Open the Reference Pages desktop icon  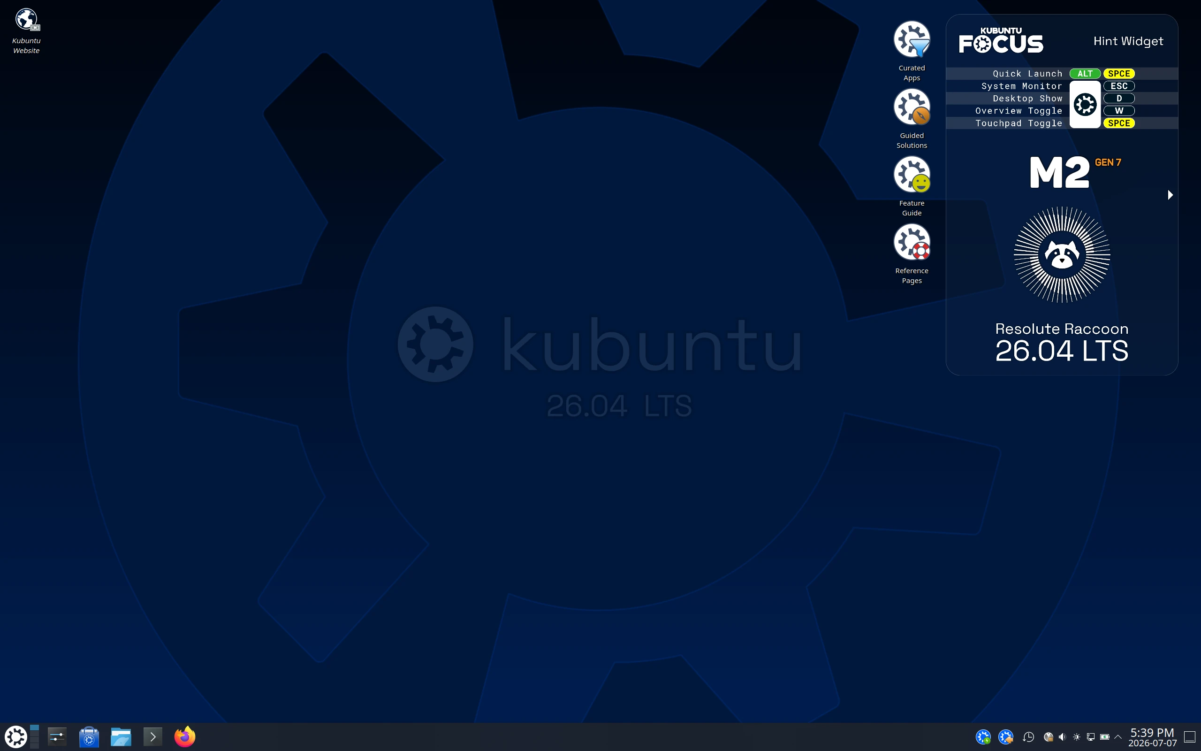[912, 253]
